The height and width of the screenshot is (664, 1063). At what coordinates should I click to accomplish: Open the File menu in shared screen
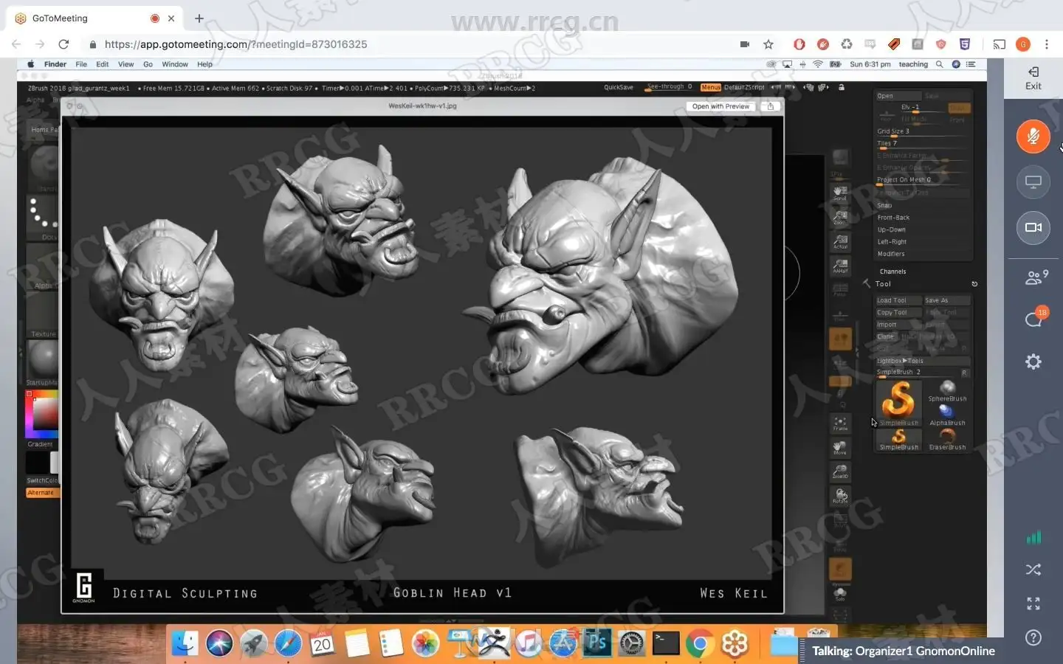pos(81,64)
